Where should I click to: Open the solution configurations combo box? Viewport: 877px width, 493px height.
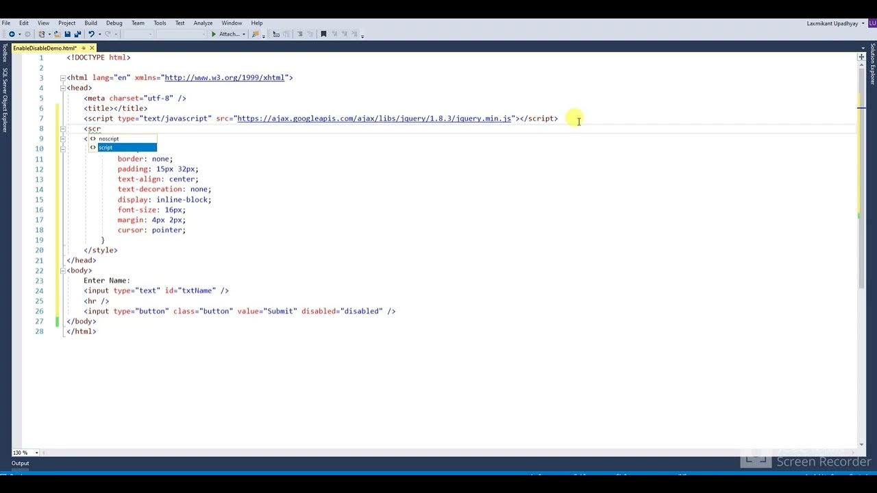pos(139,34)
